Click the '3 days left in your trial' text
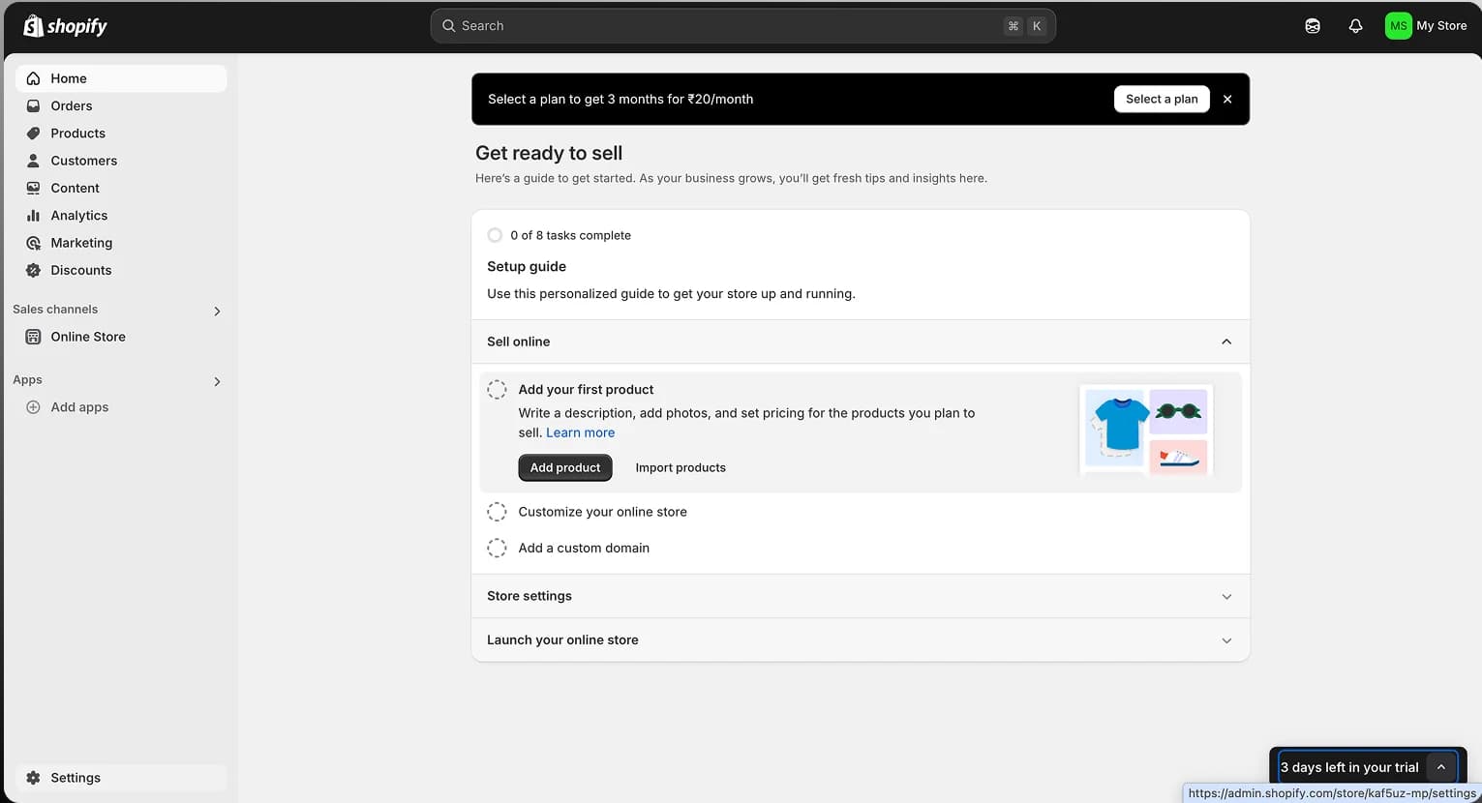Image resolution: width=1482 pixels, height=803 pixels. click(1349, 767)
